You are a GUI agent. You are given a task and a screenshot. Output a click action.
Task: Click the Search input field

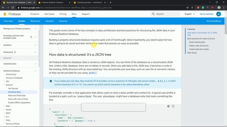165,14
